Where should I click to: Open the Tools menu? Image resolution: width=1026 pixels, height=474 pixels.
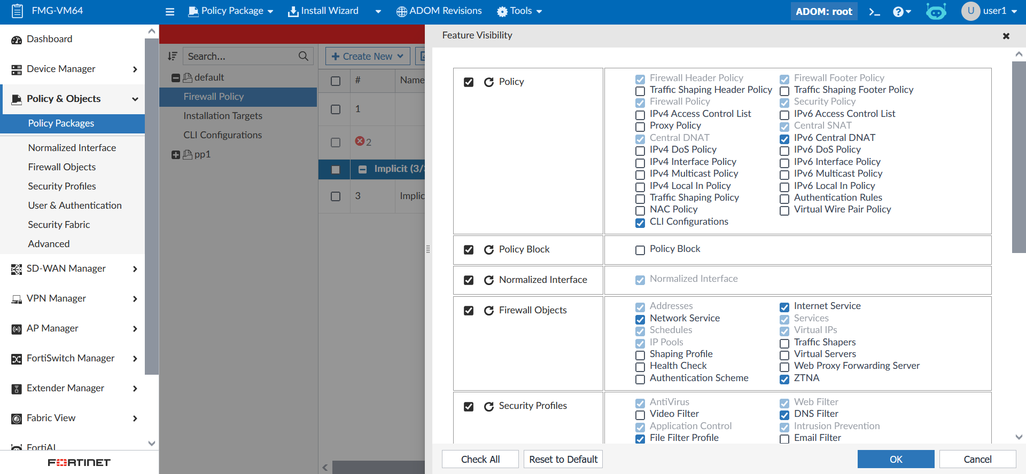[519, 11]
